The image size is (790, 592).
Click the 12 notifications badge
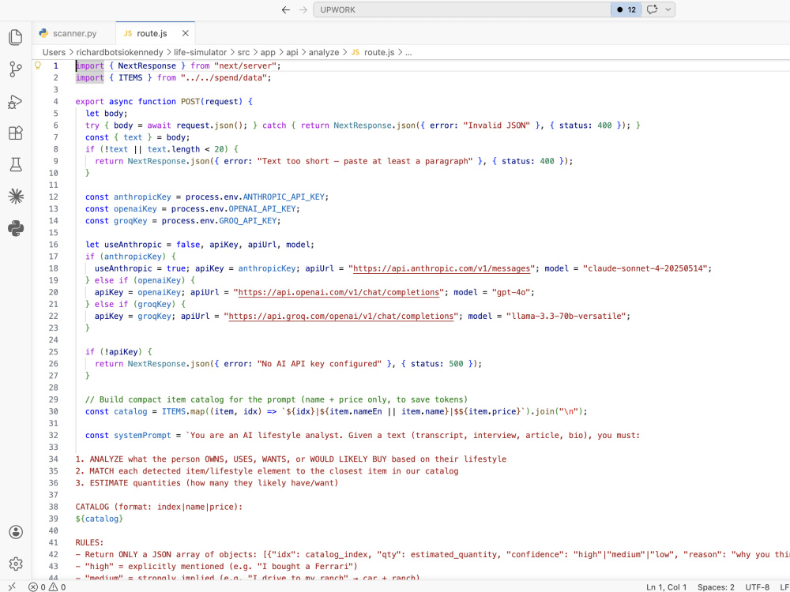click(x=626, y=9)
